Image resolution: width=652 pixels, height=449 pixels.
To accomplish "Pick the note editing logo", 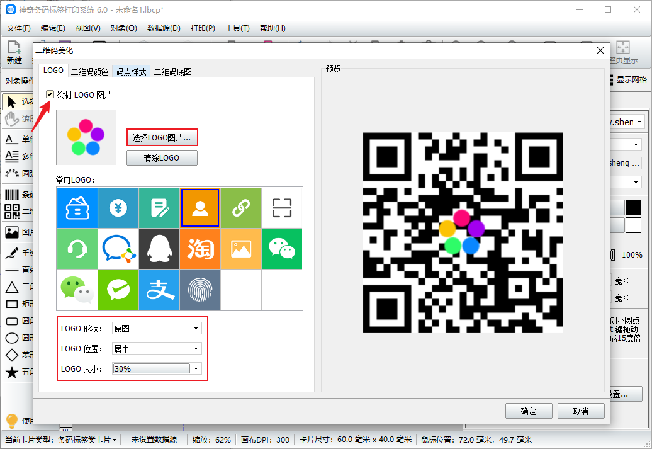I will [x=159, y=208].
